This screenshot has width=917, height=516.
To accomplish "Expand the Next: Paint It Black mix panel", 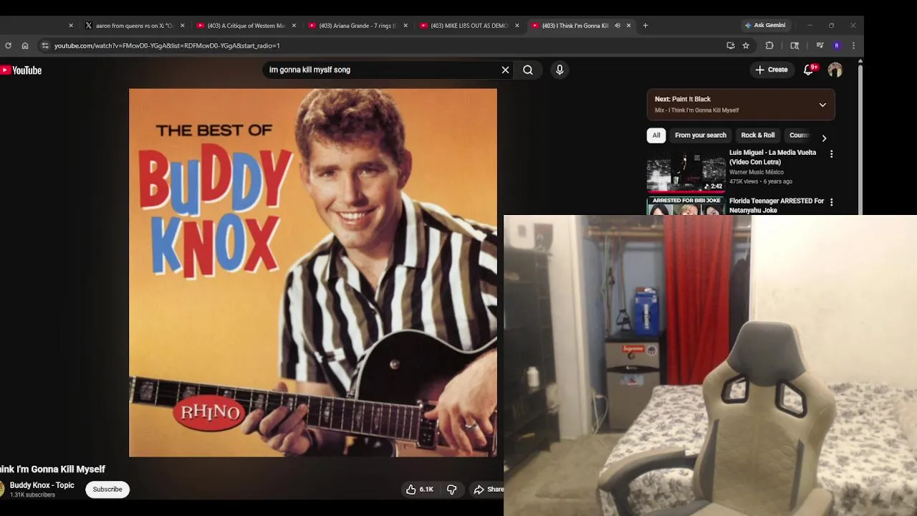I will click(822, 105).
